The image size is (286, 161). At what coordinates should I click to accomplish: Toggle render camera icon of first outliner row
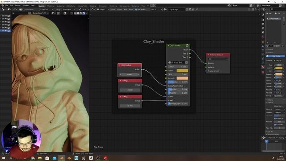pyautogui.click(x=8, y=16)
